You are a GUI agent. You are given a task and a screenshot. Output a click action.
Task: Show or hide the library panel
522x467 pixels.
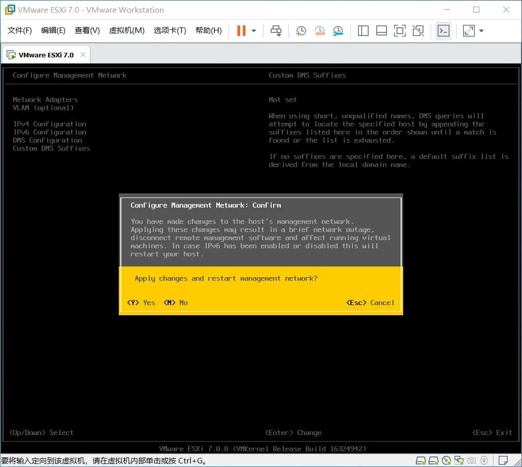click(x=363, y=30)
